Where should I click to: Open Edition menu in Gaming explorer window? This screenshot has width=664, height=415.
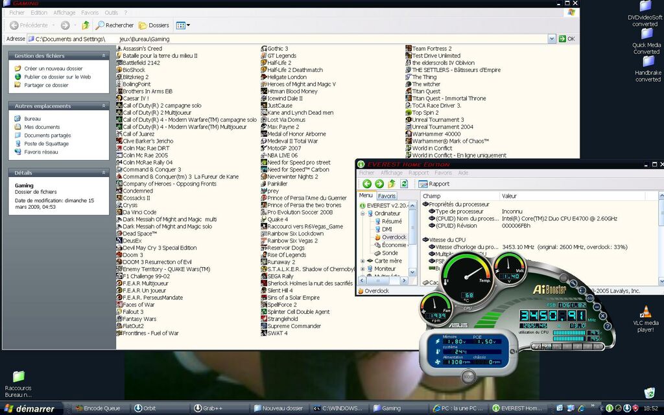[x=39, y=13]
